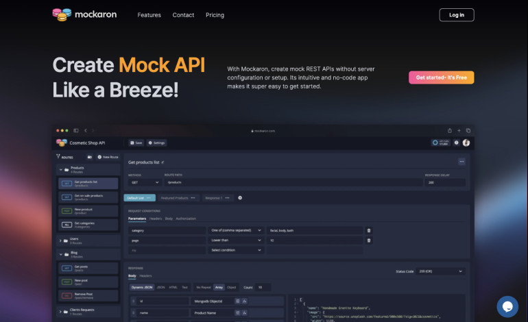The image size is (528, 322).
Task: Click the list icon on Product Name row
Action: pyautogui.click(x=237, y=313)
